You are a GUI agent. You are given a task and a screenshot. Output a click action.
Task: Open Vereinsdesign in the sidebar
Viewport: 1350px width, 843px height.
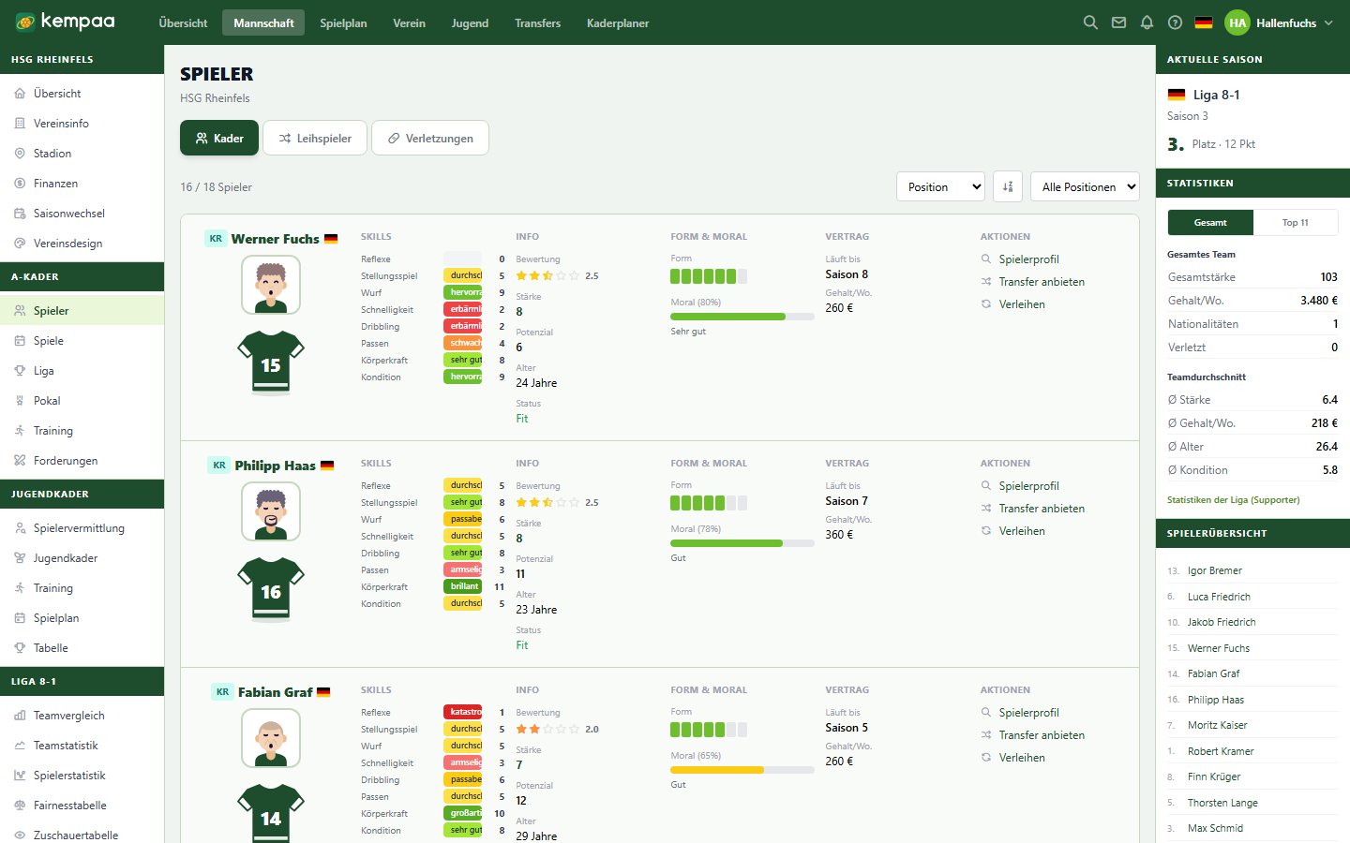click(x=82, y=244)
